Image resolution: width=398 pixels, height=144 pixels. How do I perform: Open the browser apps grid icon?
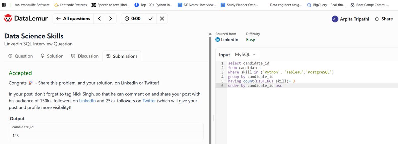pyautogui.click(x=4, y=5)
